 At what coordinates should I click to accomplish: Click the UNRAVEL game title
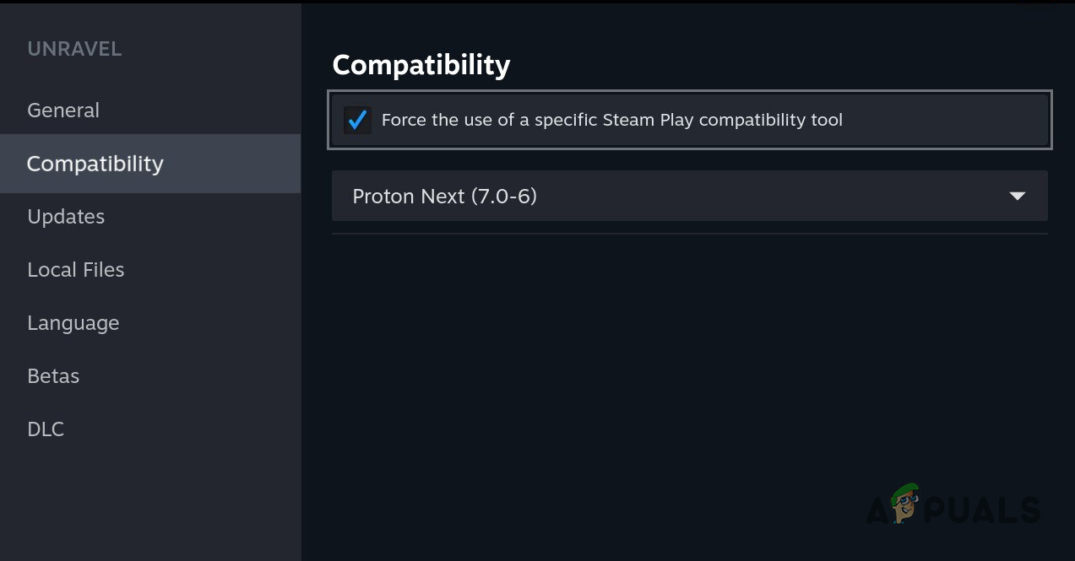[x=74, y=48]
